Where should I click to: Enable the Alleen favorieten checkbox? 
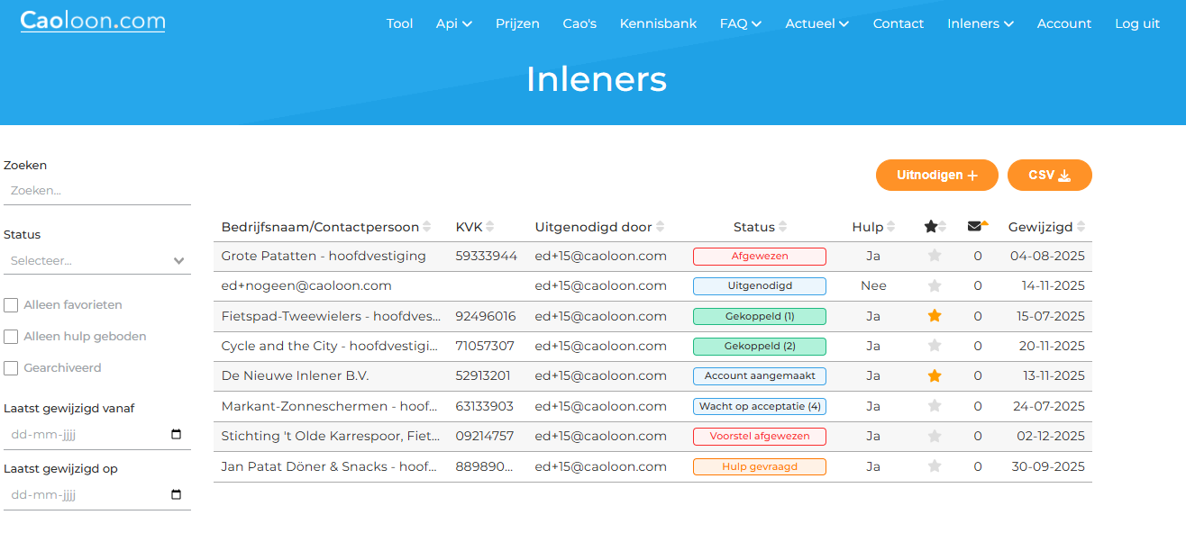point(11,305)
